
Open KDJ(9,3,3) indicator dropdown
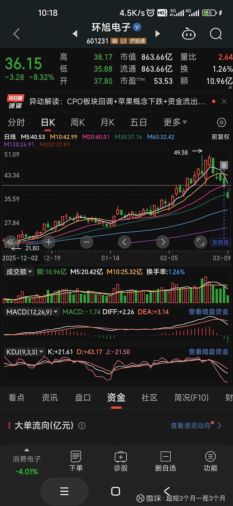(25, 352)
